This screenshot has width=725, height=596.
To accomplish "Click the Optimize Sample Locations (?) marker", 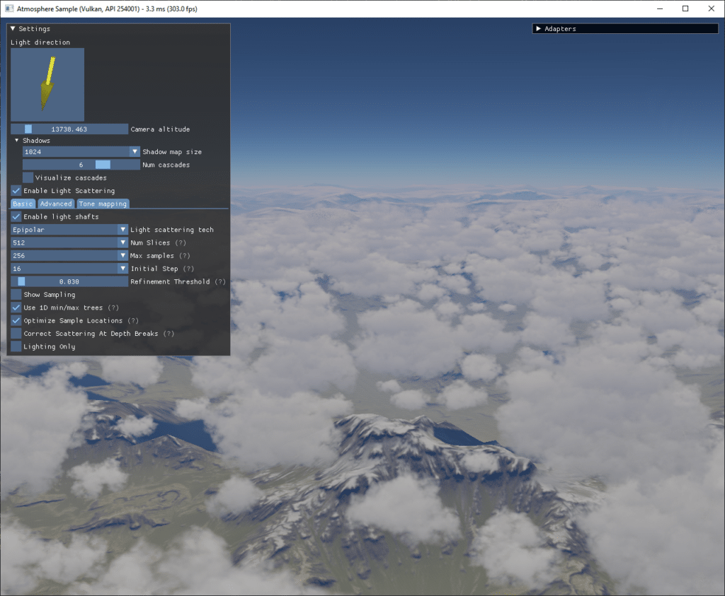I will (133, 320).
